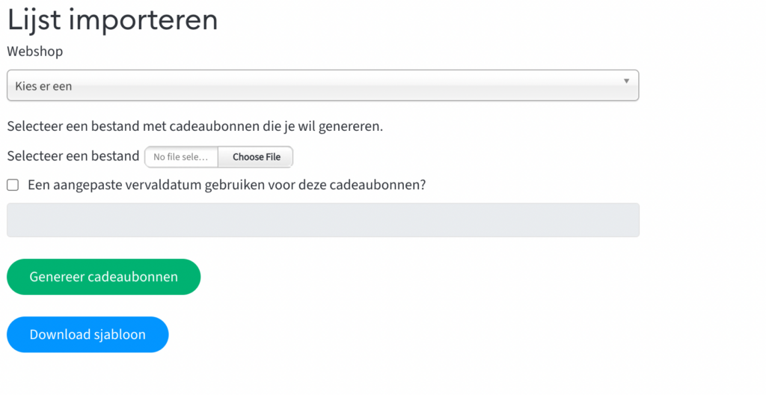This screenshot has height=395, width=766.
Task: Click the instruction text about cadeaubonnen file
Action: pyautogui.click(x=195, y=126)
